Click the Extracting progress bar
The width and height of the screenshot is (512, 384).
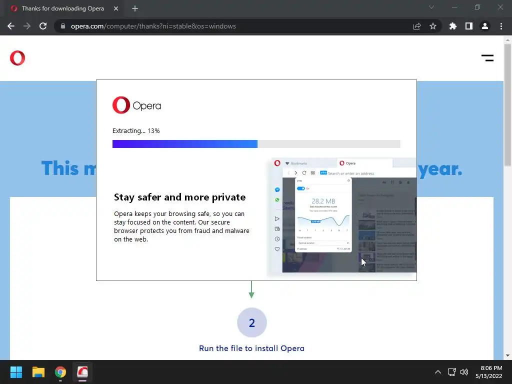click(x=256, y=144)
